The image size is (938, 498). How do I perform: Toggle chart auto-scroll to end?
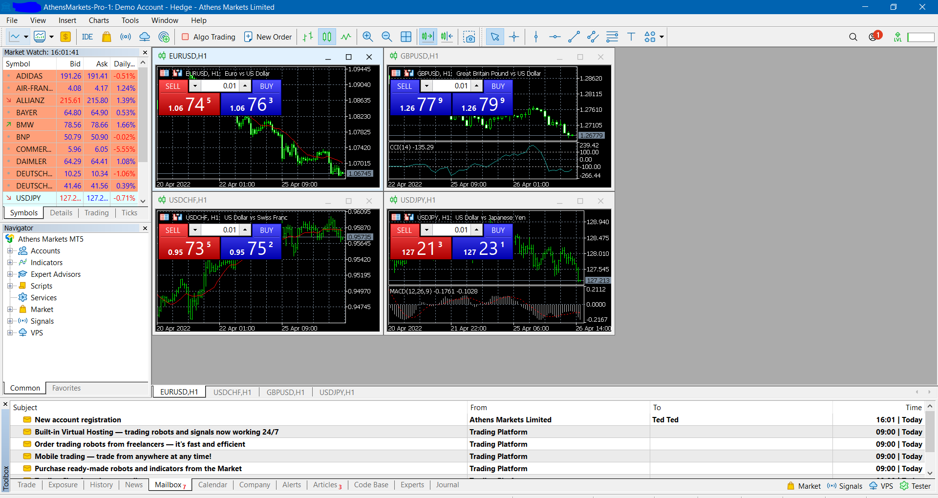coord(427,37)
